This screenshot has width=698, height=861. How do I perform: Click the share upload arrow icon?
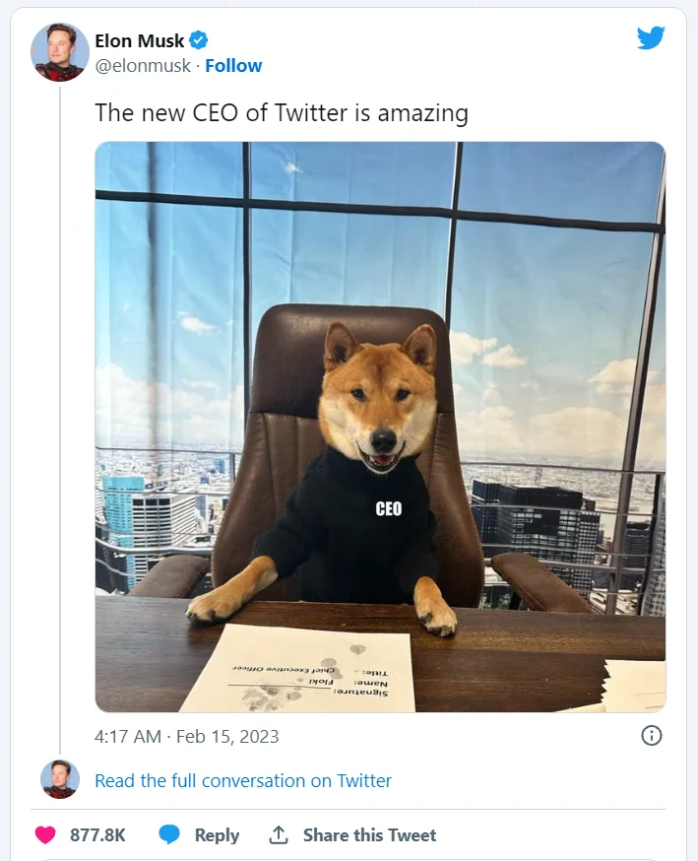[x=279, y=834]
